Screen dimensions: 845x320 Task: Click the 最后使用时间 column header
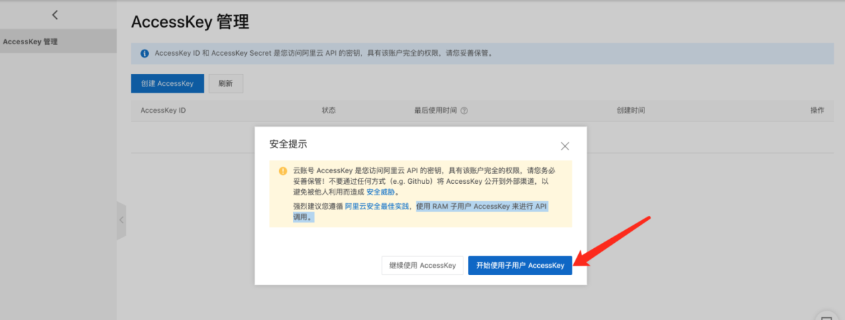435,111
